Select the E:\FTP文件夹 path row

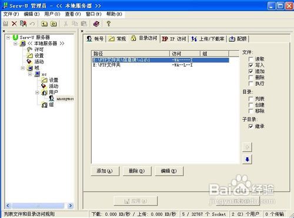pos(161,65)
